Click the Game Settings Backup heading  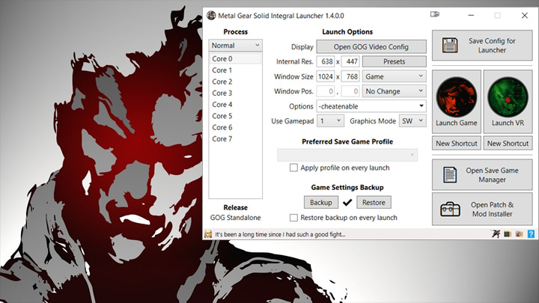coord(347,187)
